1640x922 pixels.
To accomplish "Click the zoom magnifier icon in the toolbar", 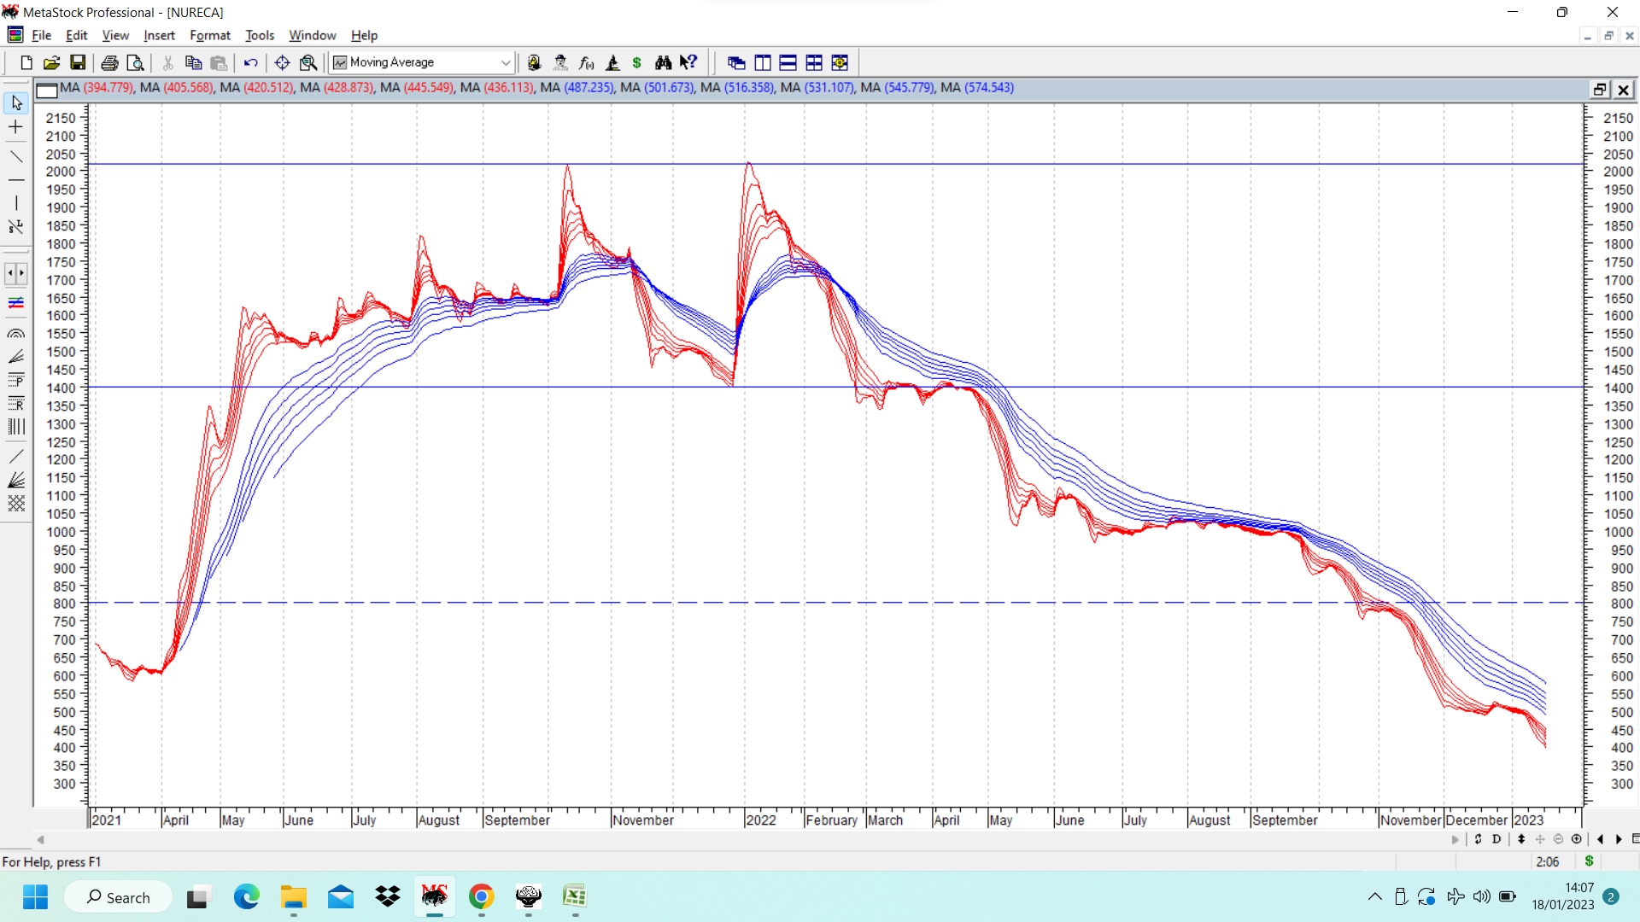I will [x=308, y=62].
